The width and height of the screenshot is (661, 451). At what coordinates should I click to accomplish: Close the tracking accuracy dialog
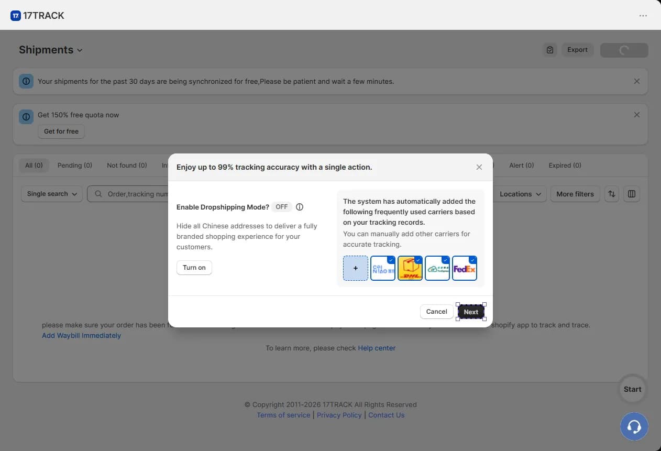[x=479, y=167]
